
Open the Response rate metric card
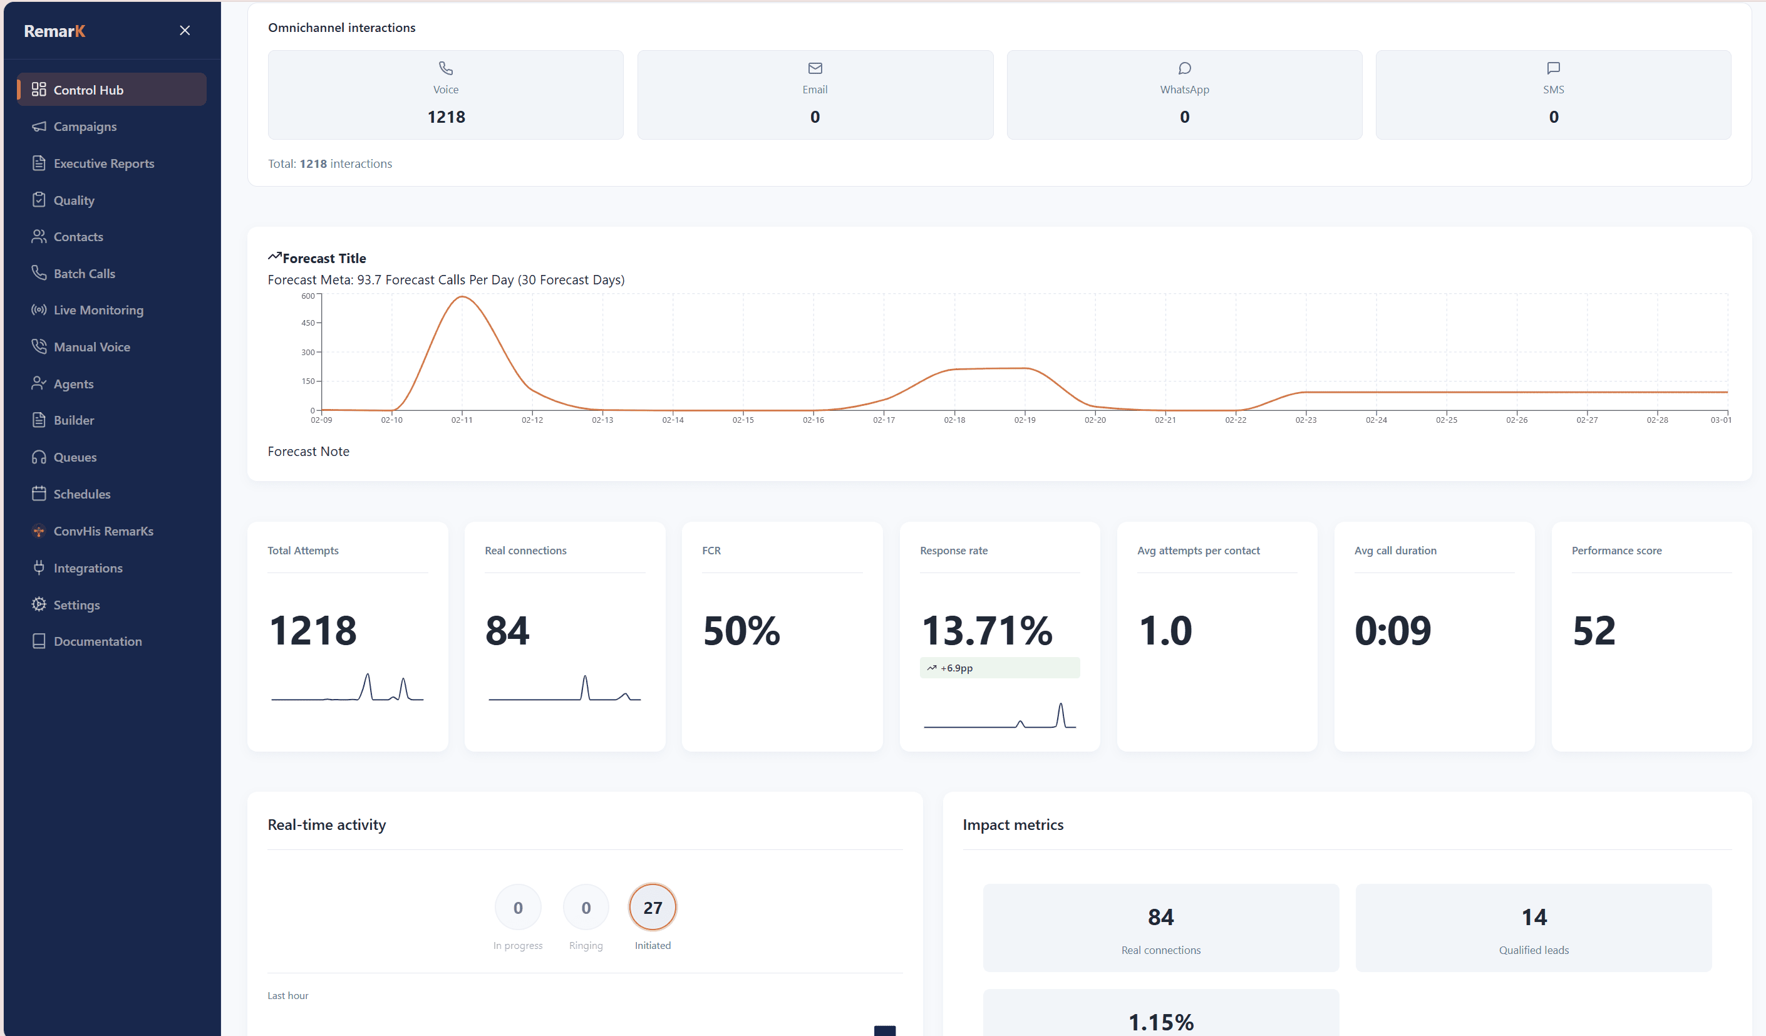999,635
